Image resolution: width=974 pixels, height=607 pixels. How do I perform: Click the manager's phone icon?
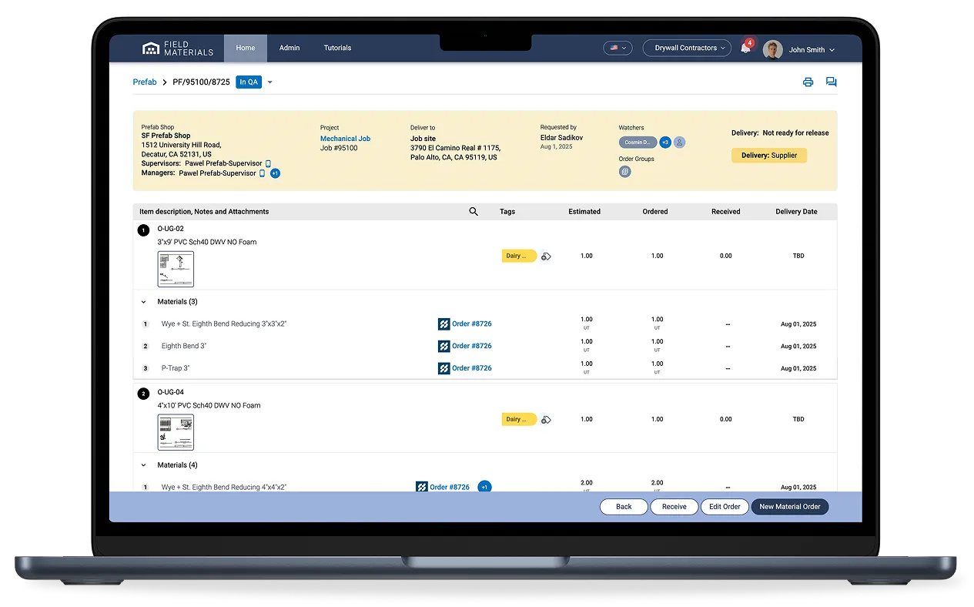pos(262,173)
